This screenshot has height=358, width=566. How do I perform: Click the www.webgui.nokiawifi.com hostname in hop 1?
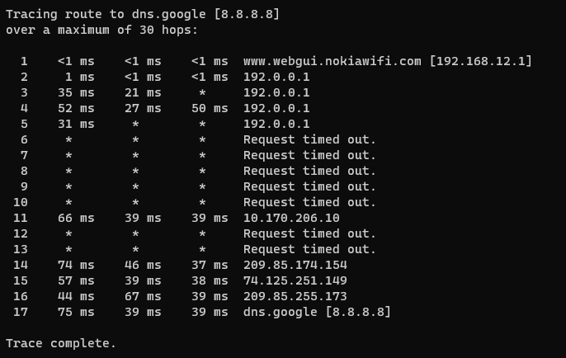pos(333,61)
